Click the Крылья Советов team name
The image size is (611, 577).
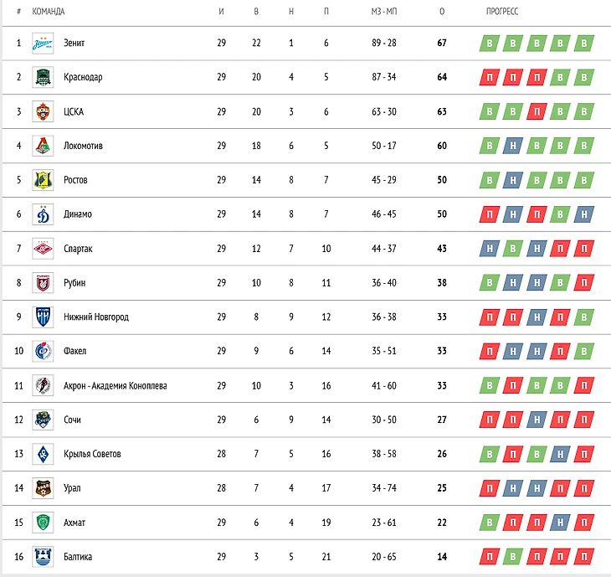[x=92, y=454]
